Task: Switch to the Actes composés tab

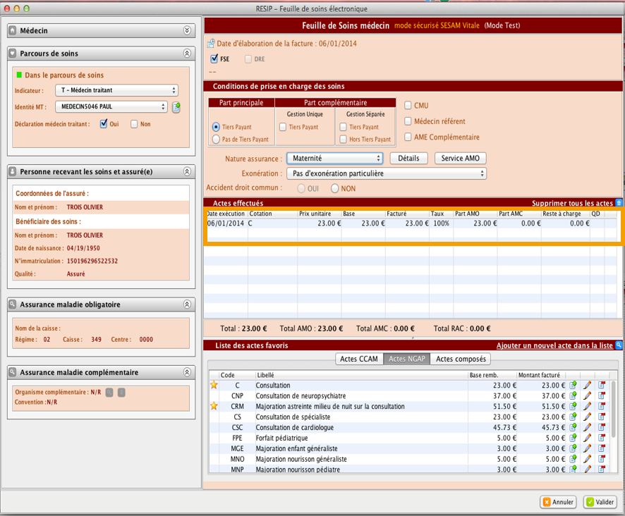Action: point(461,360)
